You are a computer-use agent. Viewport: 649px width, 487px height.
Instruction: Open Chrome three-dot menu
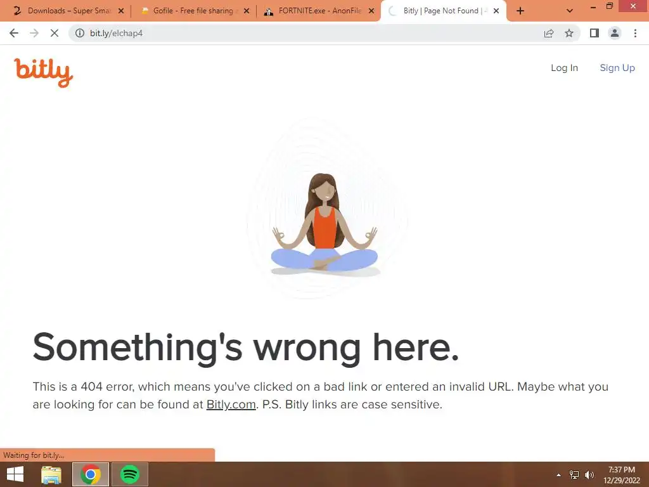pyautogui.click(x=635, y=33)
